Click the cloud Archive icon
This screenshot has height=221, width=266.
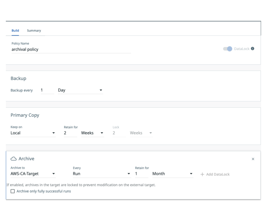pyautogui.click(x=13, y=159)
